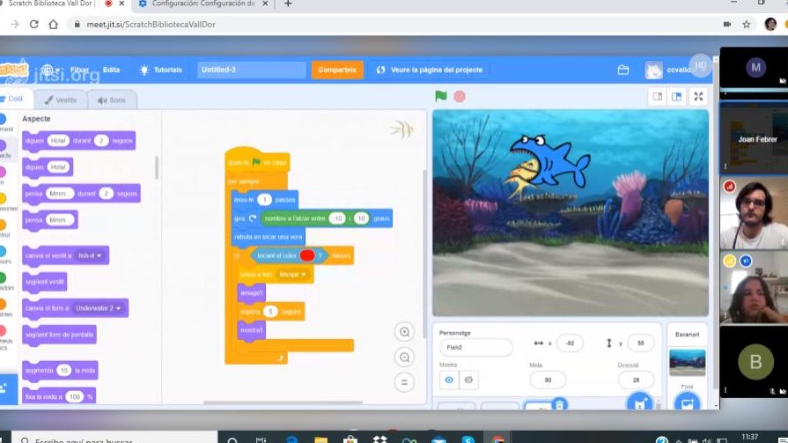Screen dimensions: 788x443
Task: Open File Explorer from taskbar
Action: [320, 439]
